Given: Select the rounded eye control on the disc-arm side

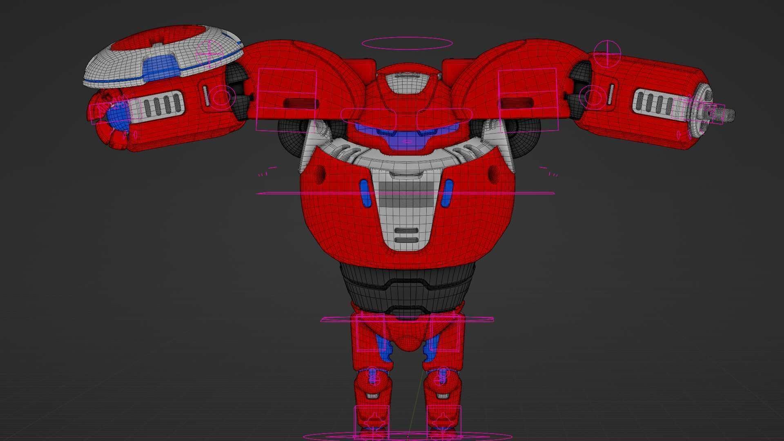Looking at the screenshot, I should (368, 120).
